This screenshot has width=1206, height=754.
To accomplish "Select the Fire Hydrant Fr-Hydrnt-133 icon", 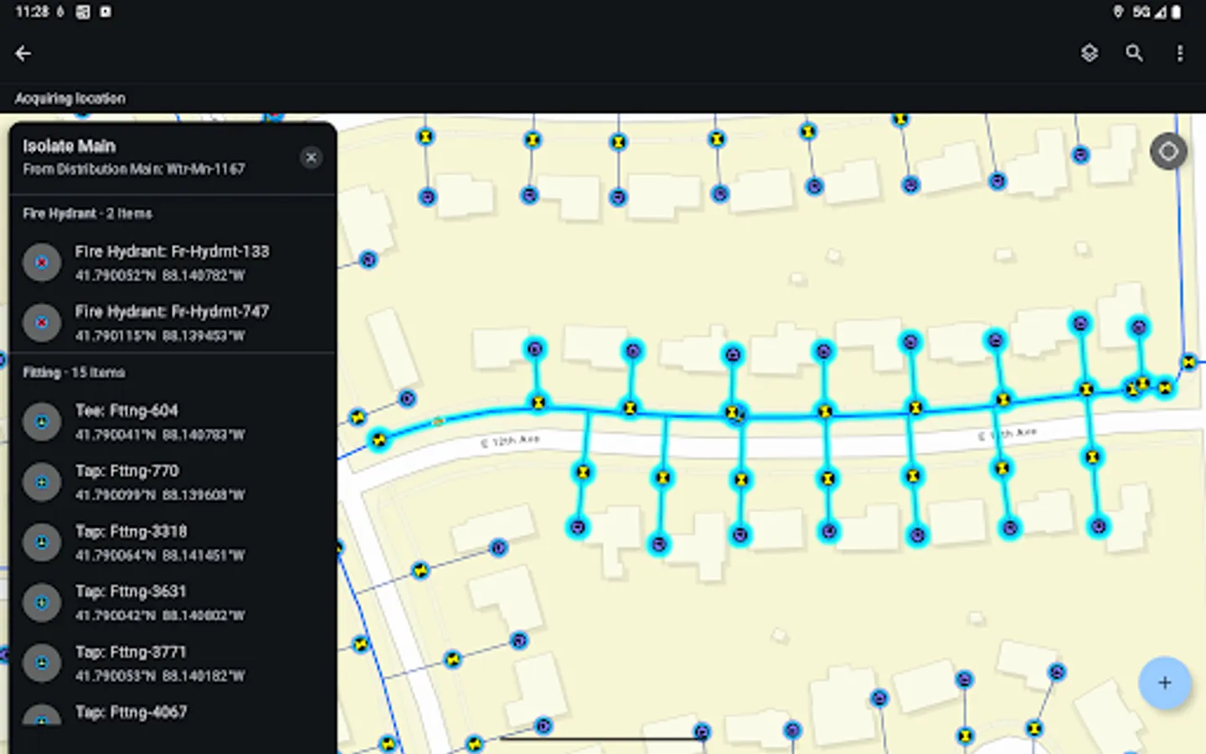I will (42, 262).
